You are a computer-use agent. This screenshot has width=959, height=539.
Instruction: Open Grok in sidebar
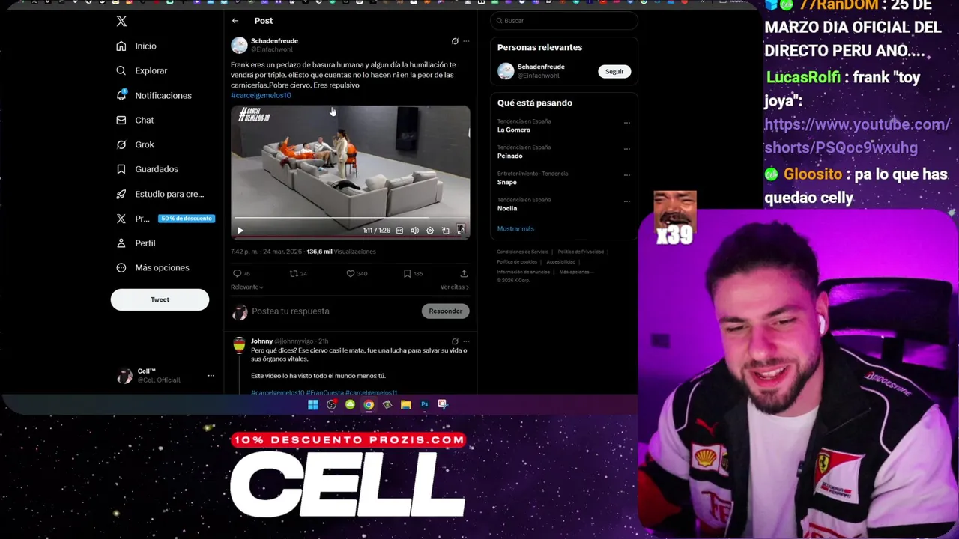tap(135, 144)
